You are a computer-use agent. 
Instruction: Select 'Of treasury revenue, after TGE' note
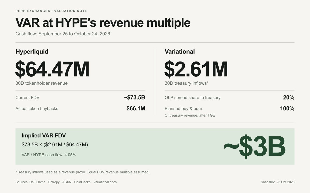click(190, 115)
